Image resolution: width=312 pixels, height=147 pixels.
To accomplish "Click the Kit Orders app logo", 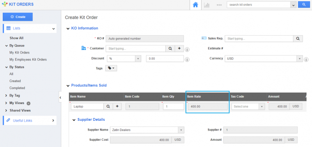I will click(5, 4).
